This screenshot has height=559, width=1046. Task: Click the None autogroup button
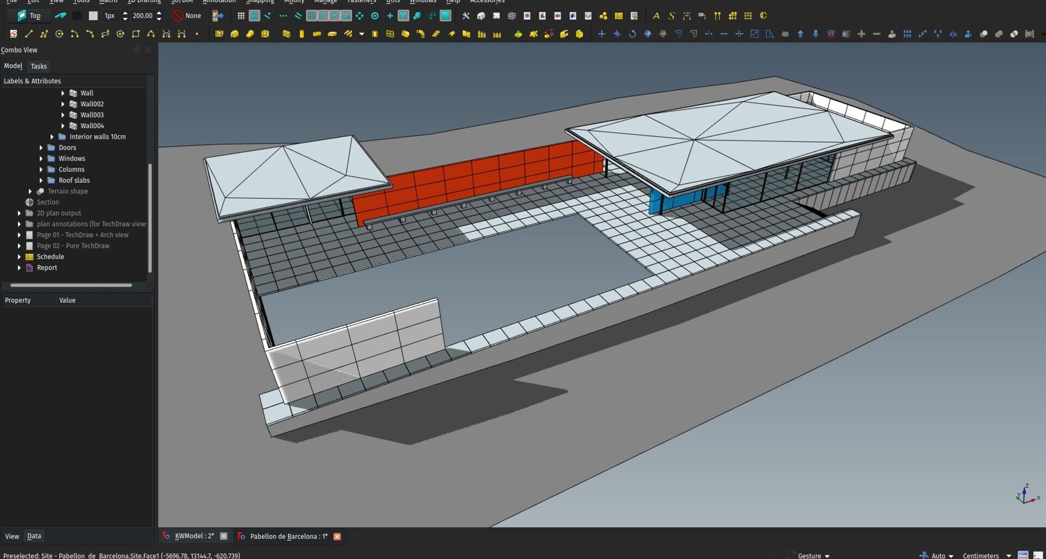(187, 16)
